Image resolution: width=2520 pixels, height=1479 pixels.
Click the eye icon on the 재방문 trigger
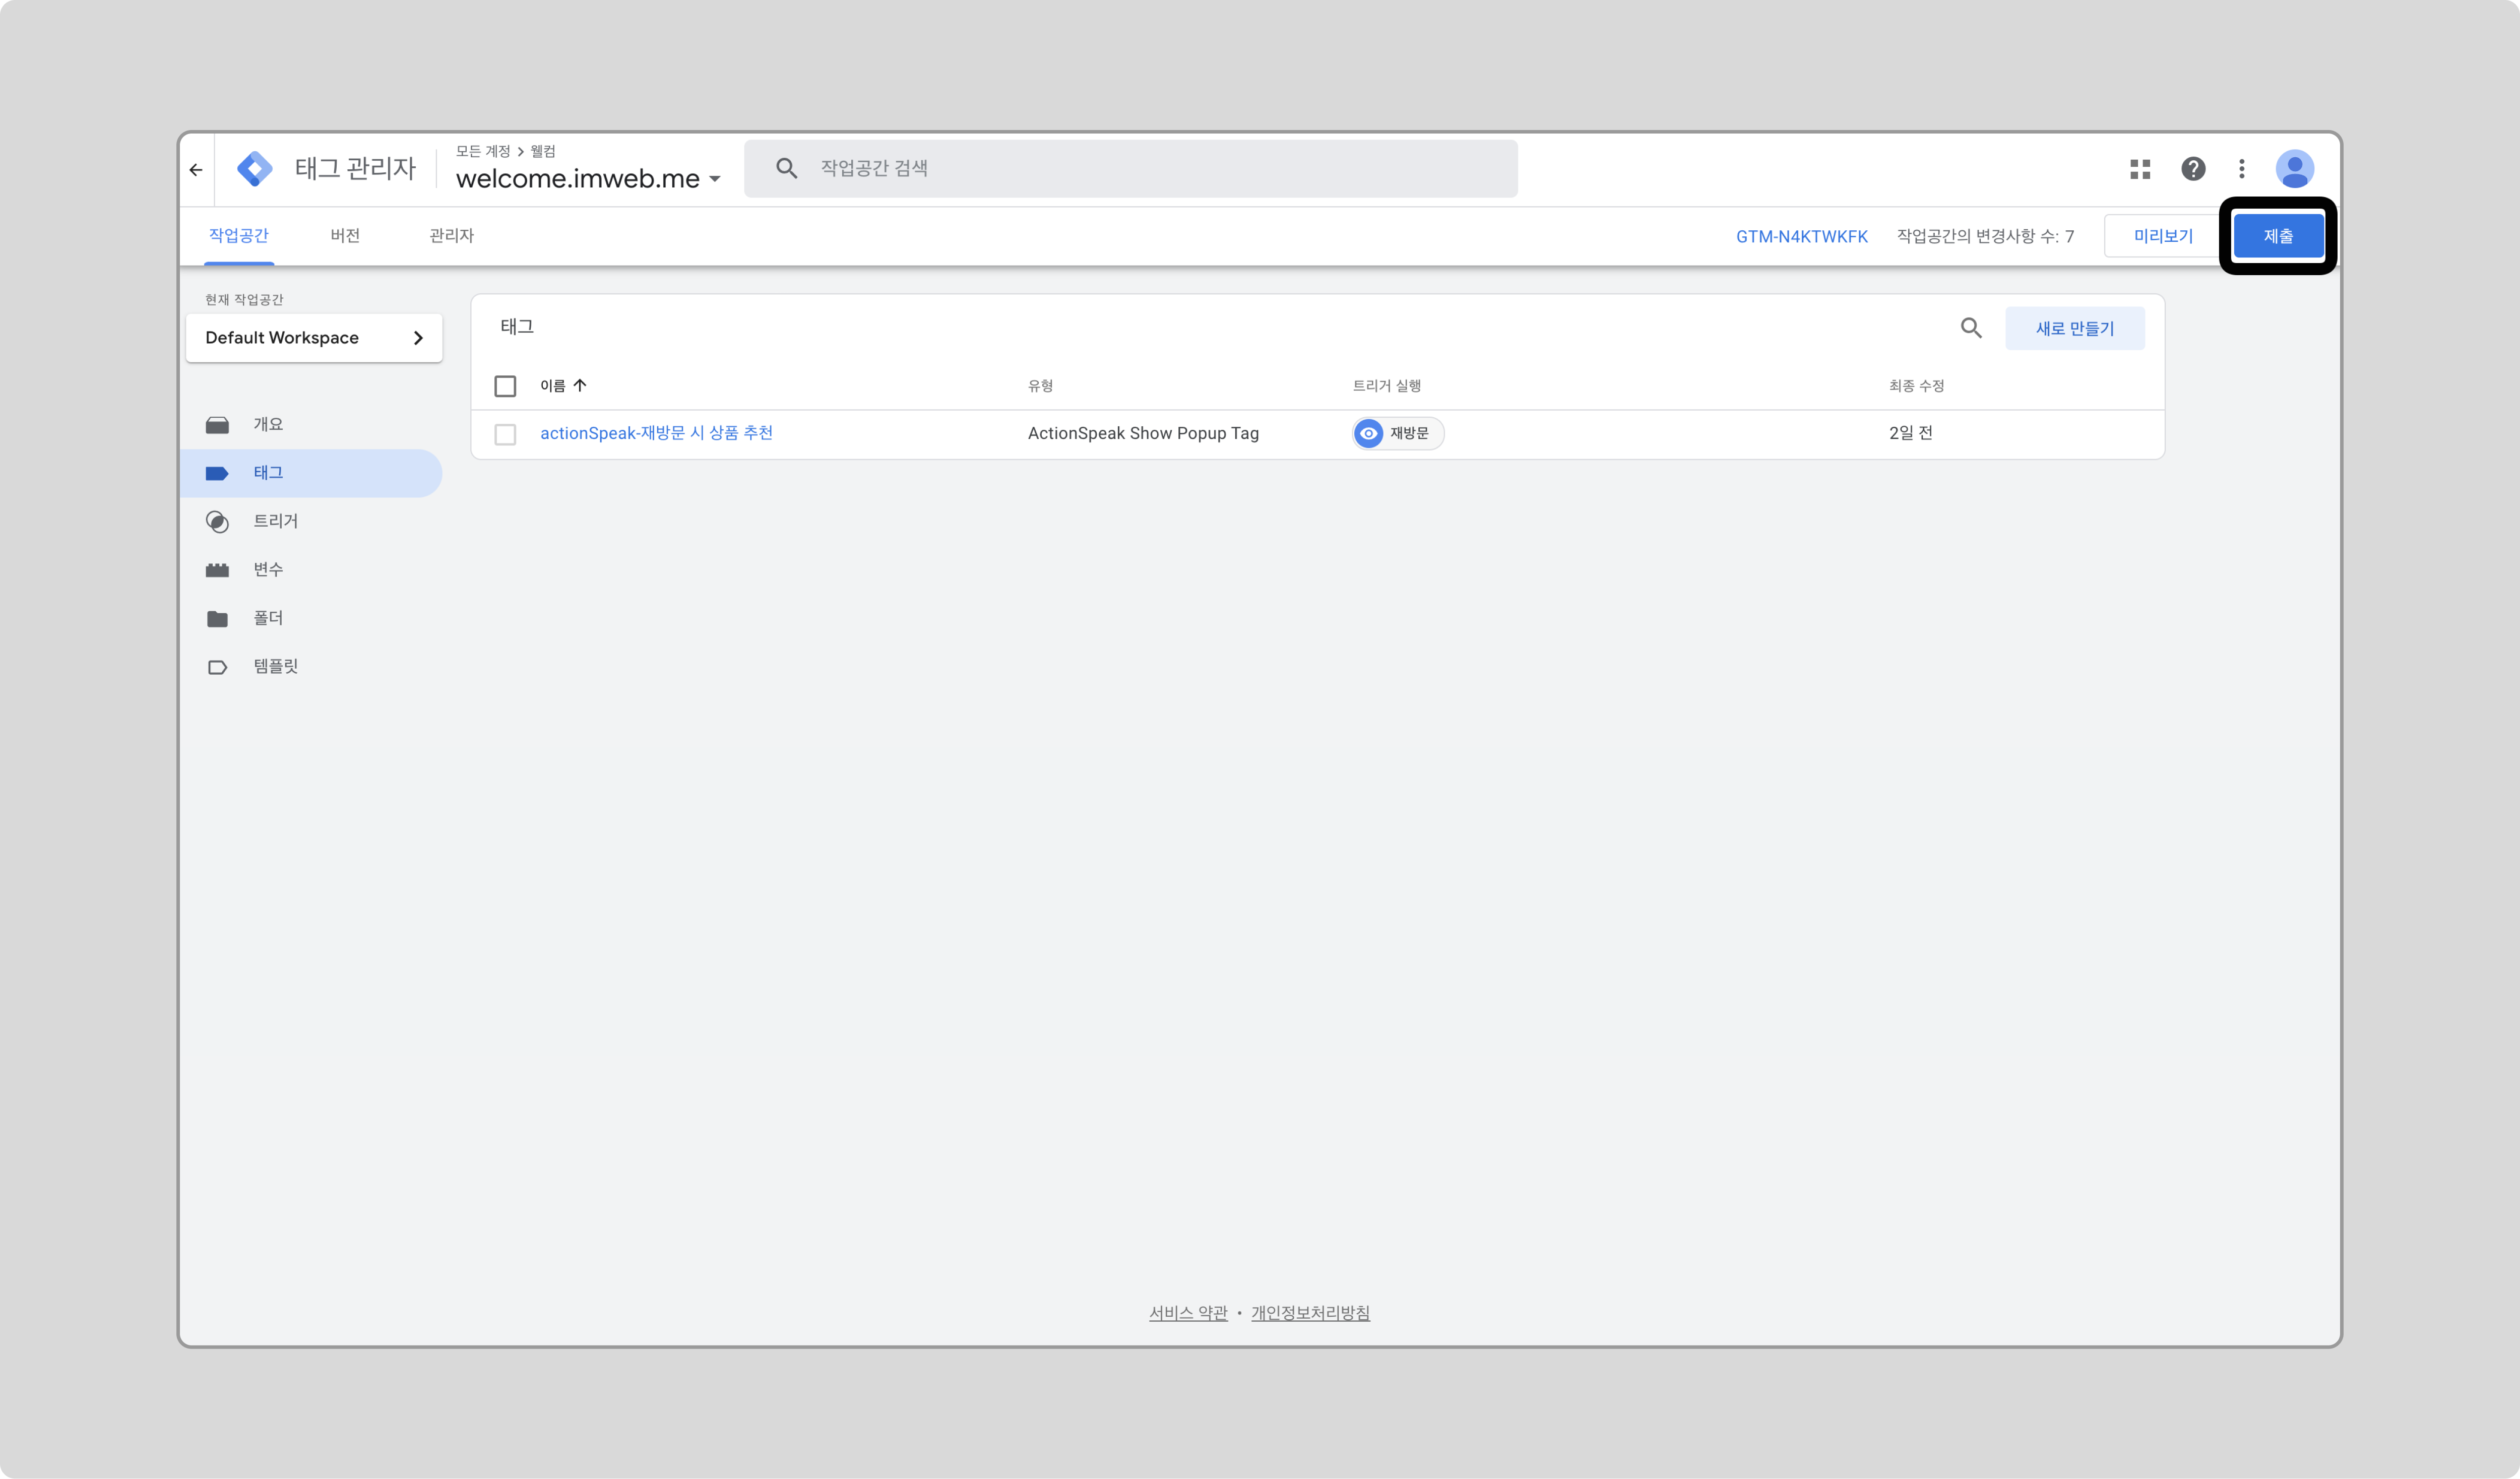point(1369,433)
